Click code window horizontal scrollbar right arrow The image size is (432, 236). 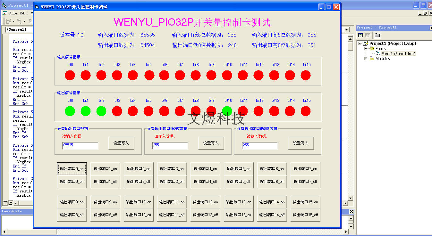coord(346,203)
